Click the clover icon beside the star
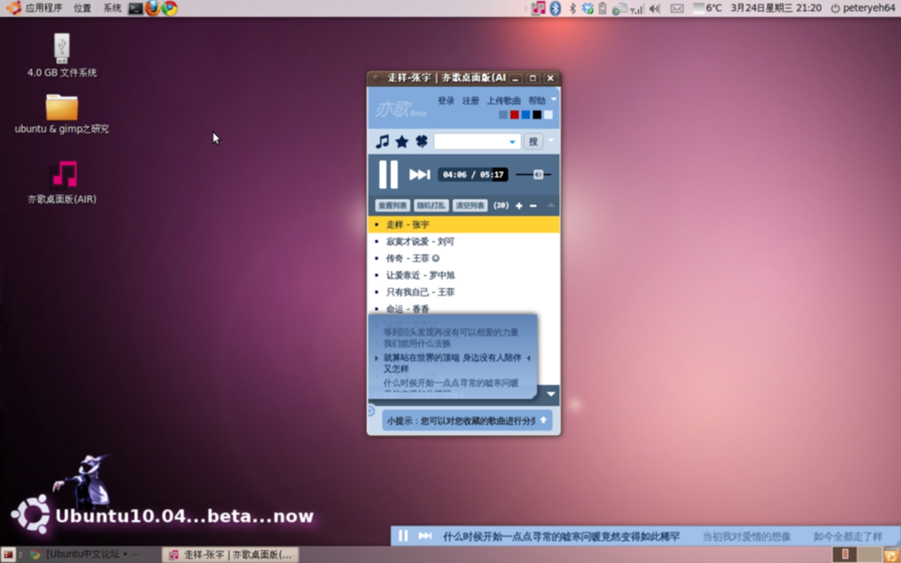The image size is (901, 563). (422, 141)
